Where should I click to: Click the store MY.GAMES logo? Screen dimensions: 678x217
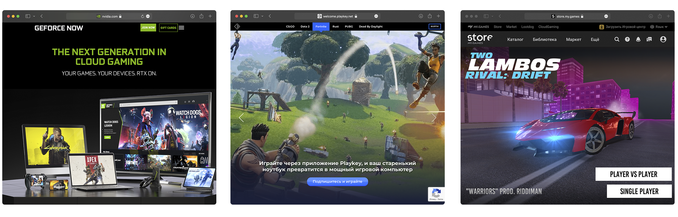tap(480, 39)
